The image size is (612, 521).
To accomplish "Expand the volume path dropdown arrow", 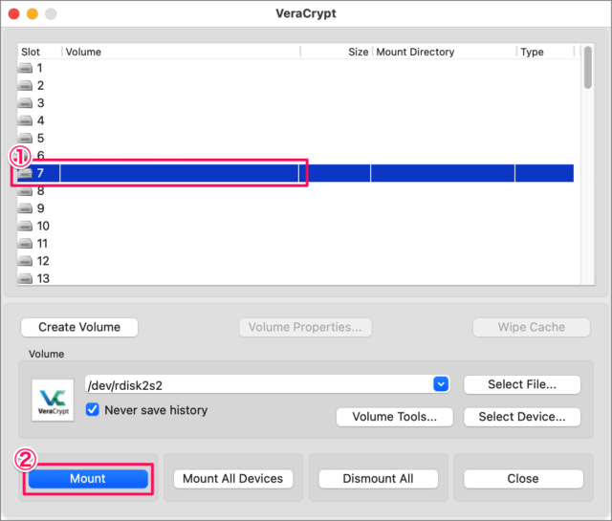I will click(441, 384).
